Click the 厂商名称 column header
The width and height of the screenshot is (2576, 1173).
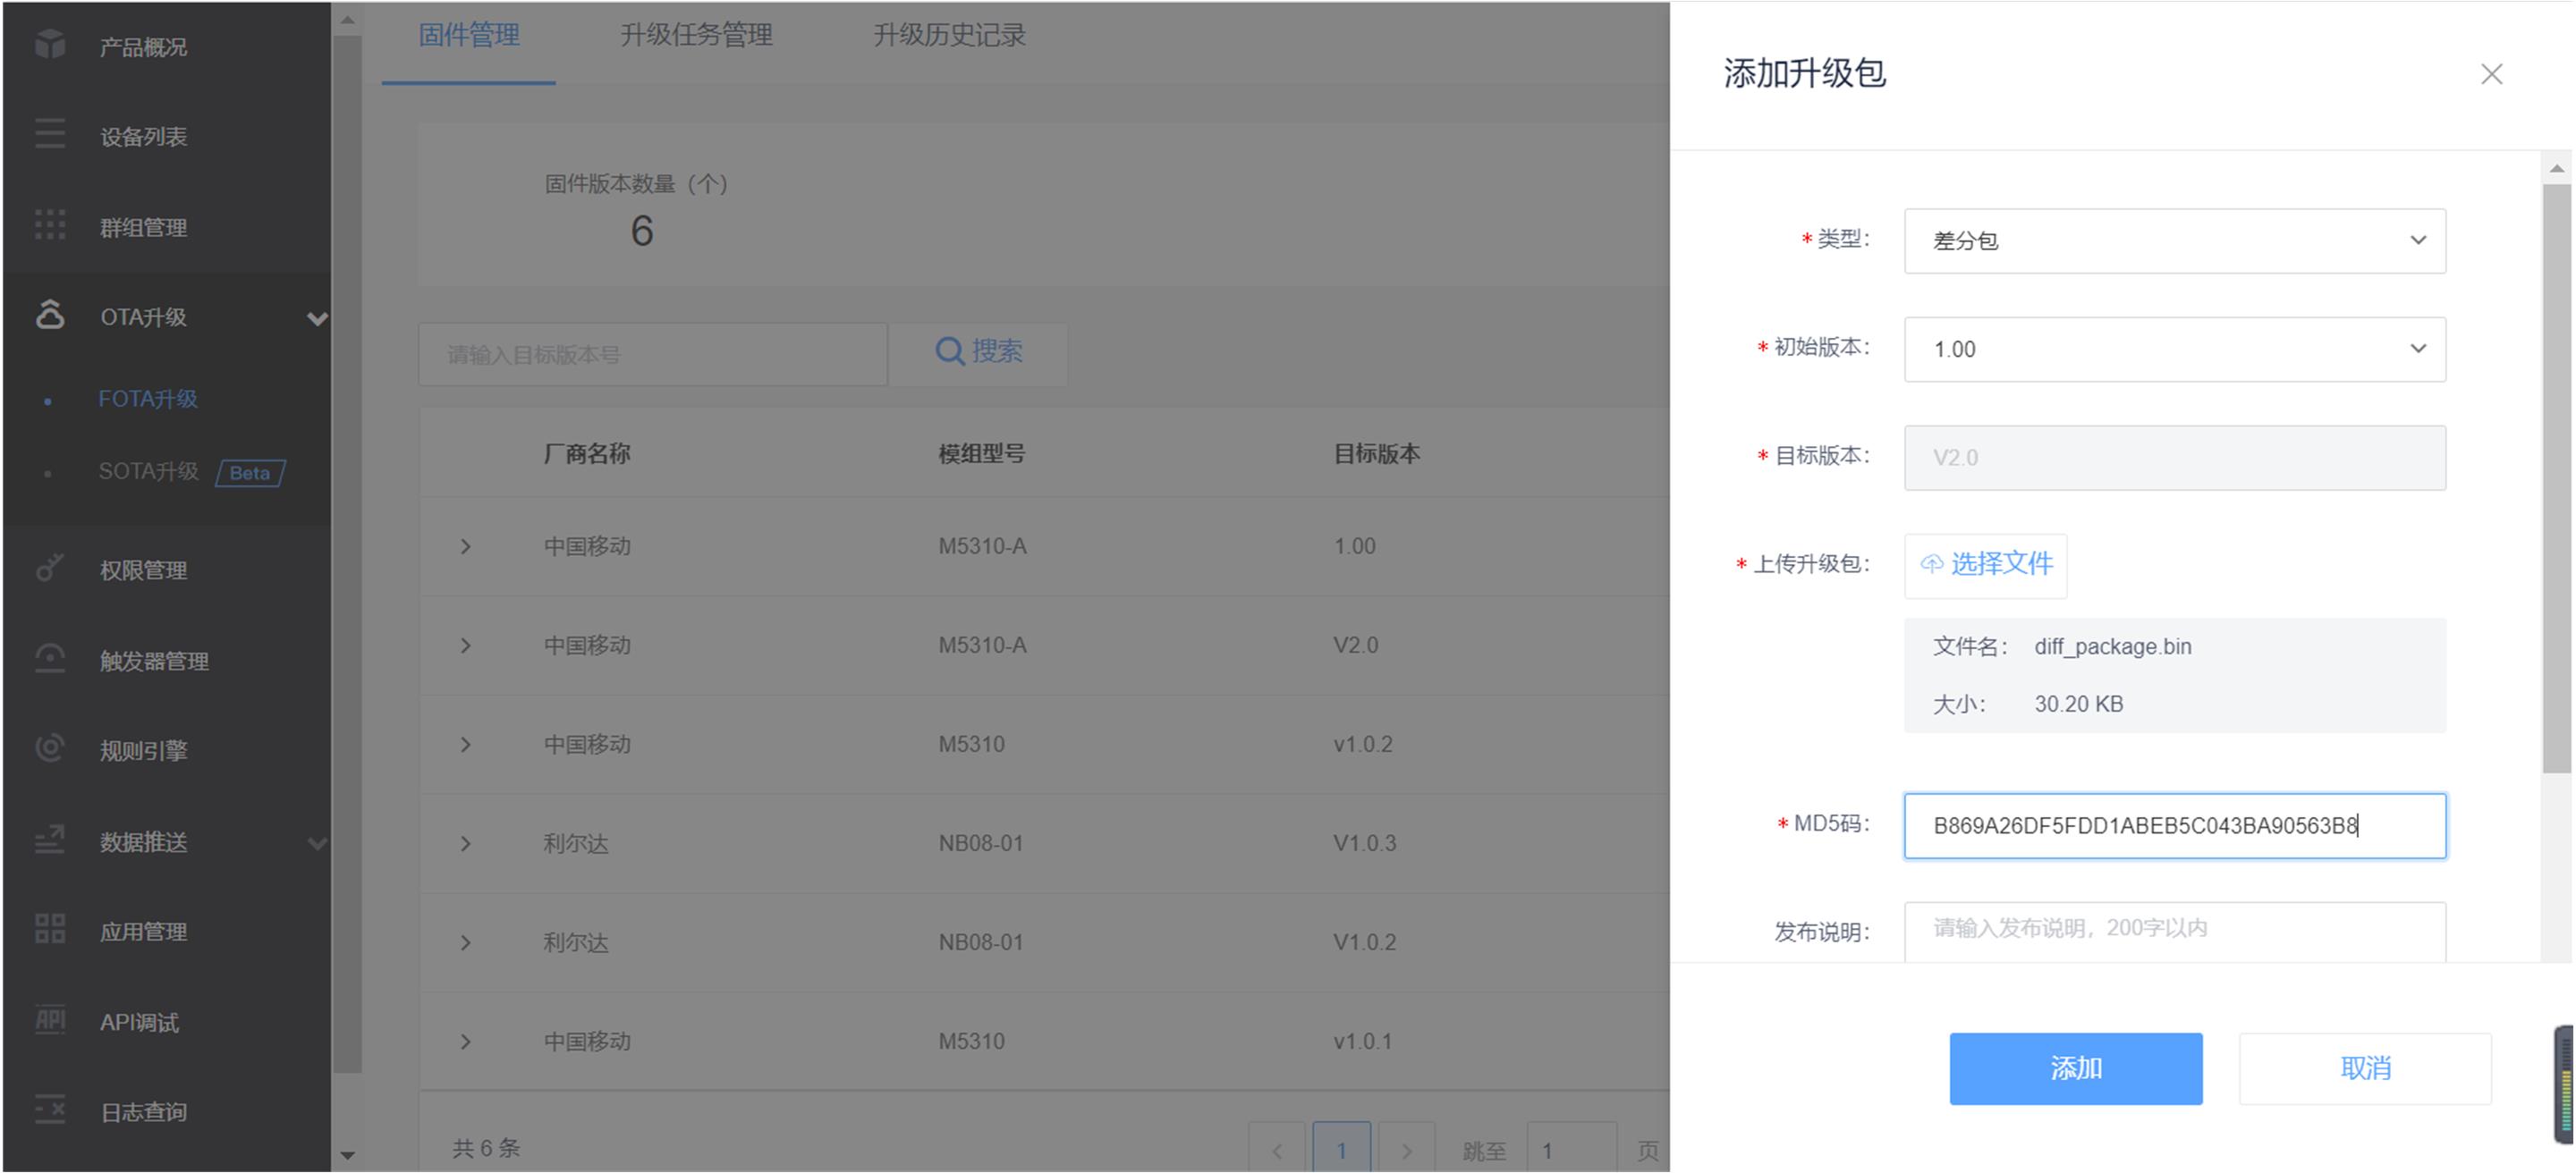(586, 453)
